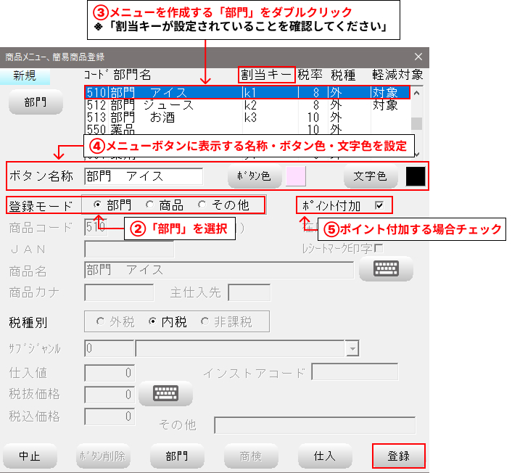Click the black text color swatch
Image resolution: width=512 pixels, height=473 pixels.
point(416,176)
